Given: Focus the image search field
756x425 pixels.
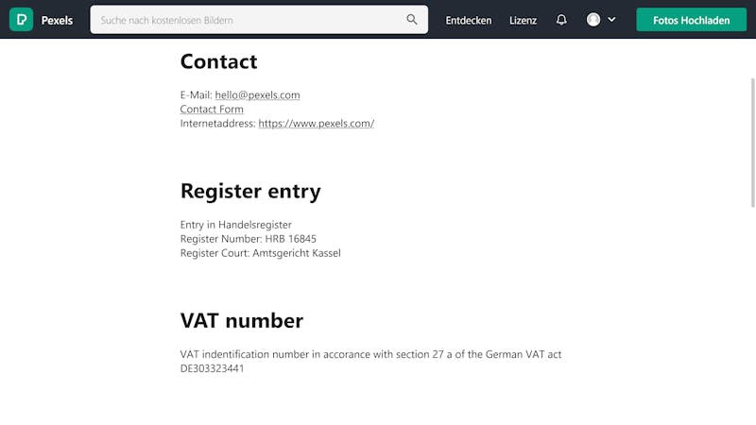Looking at the screenshot, I should pyautogui.click(x=259, y=20).
